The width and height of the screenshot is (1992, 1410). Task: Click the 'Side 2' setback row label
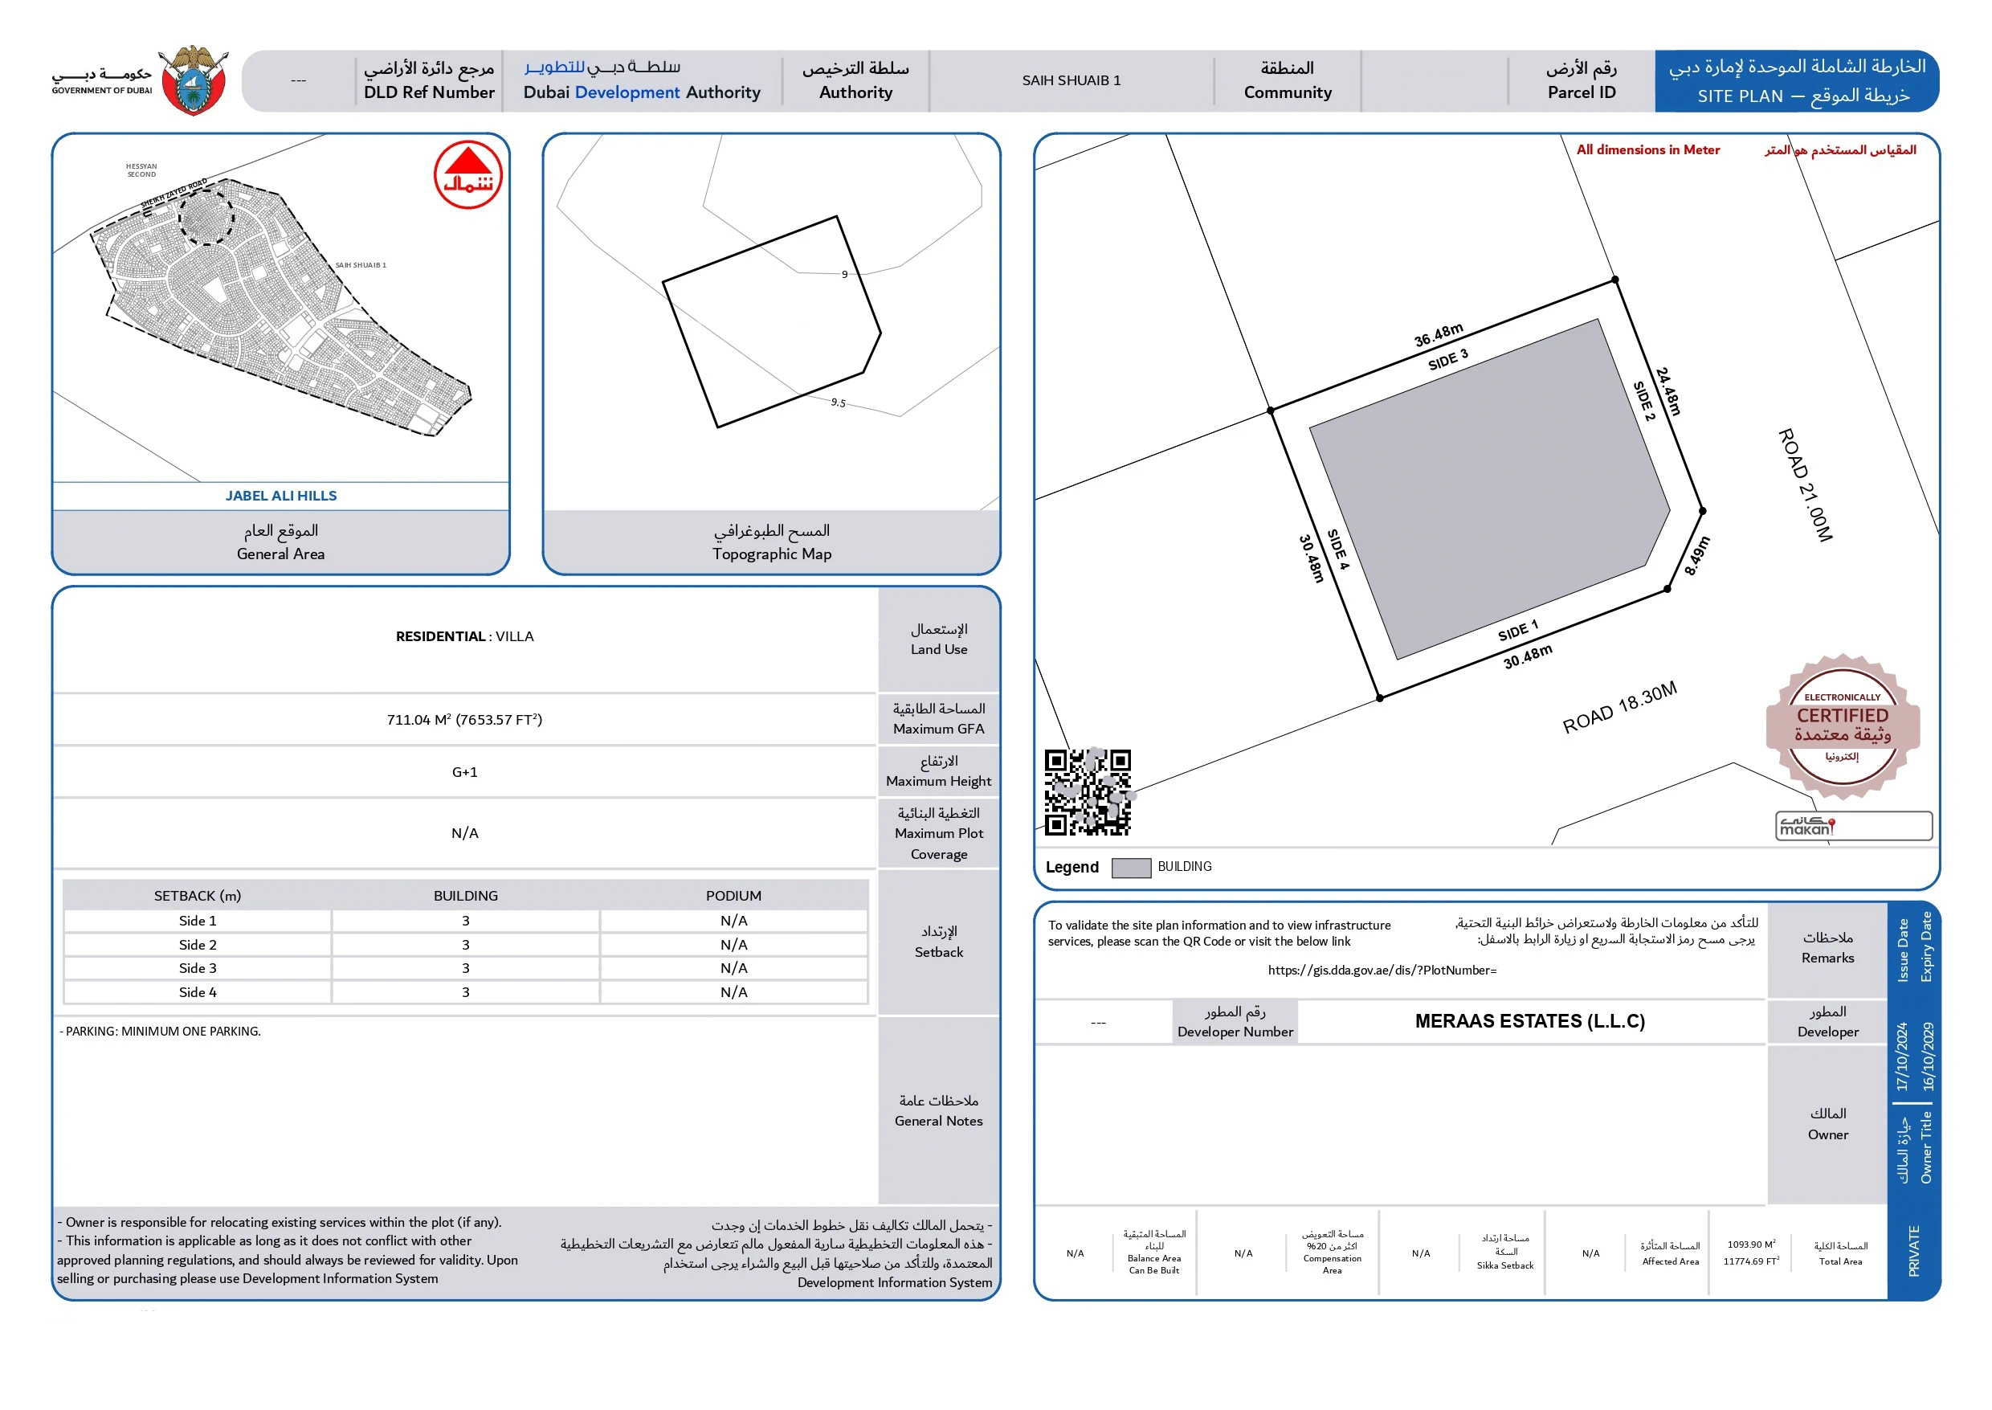coord(197,945)
